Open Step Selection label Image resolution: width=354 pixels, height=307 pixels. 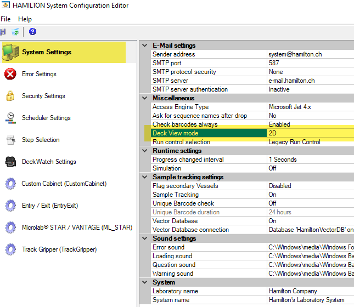41,140
